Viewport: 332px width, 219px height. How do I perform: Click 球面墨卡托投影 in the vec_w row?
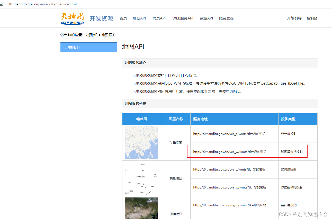(x=292, y=152)
